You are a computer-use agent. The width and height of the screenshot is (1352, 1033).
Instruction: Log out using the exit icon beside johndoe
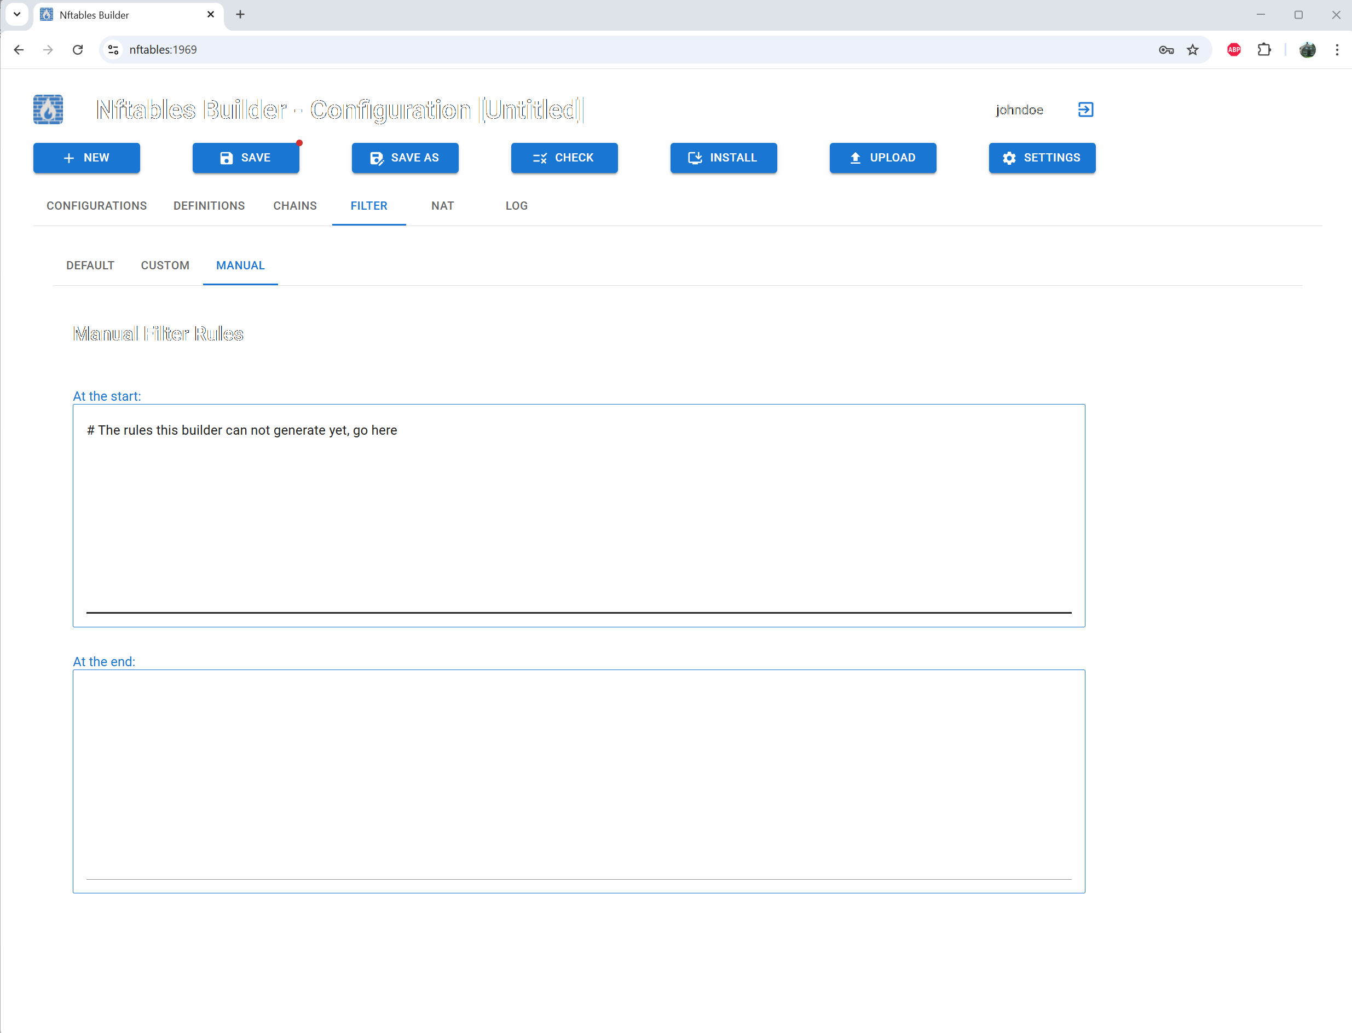coord(1085,109)
